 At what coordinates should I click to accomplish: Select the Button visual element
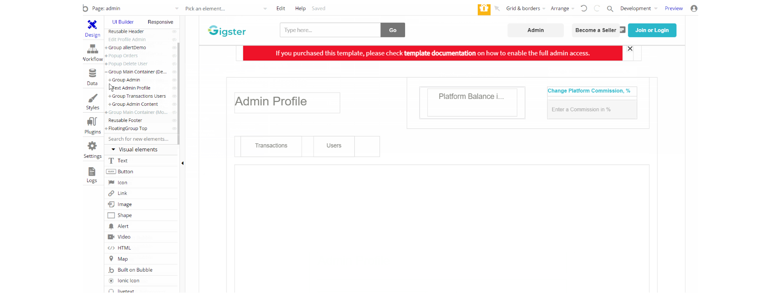point(141,171)
